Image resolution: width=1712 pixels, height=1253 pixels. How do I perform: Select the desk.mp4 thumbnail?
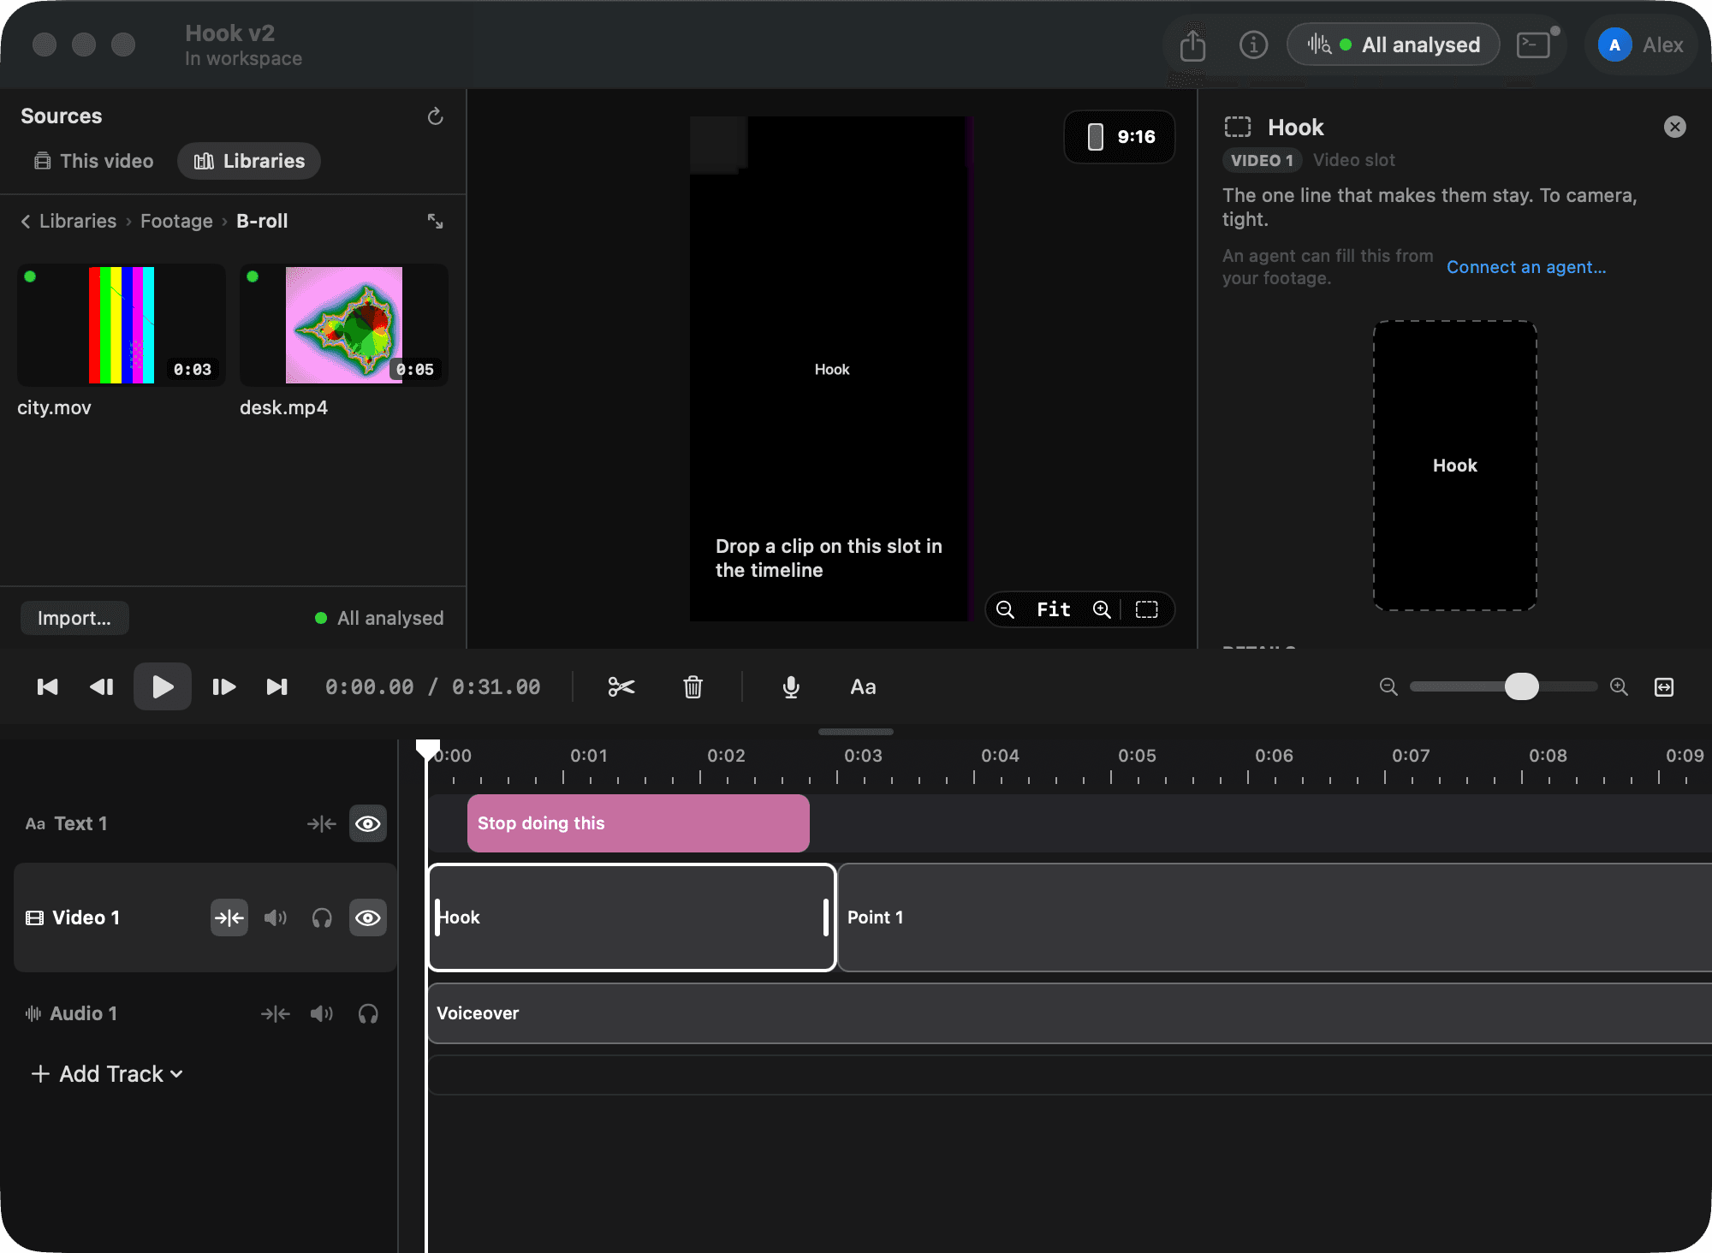(344, 325)
